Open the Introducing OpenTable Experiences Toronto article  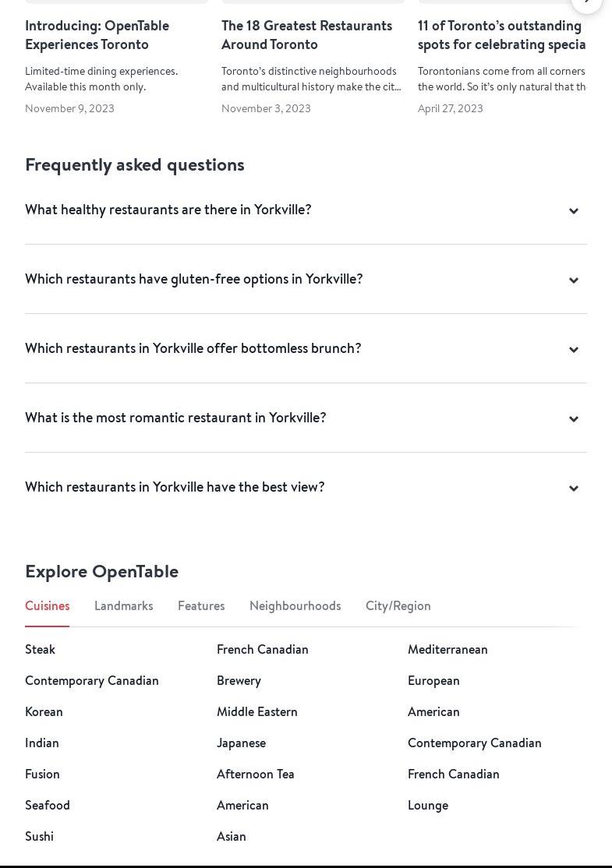97,35
